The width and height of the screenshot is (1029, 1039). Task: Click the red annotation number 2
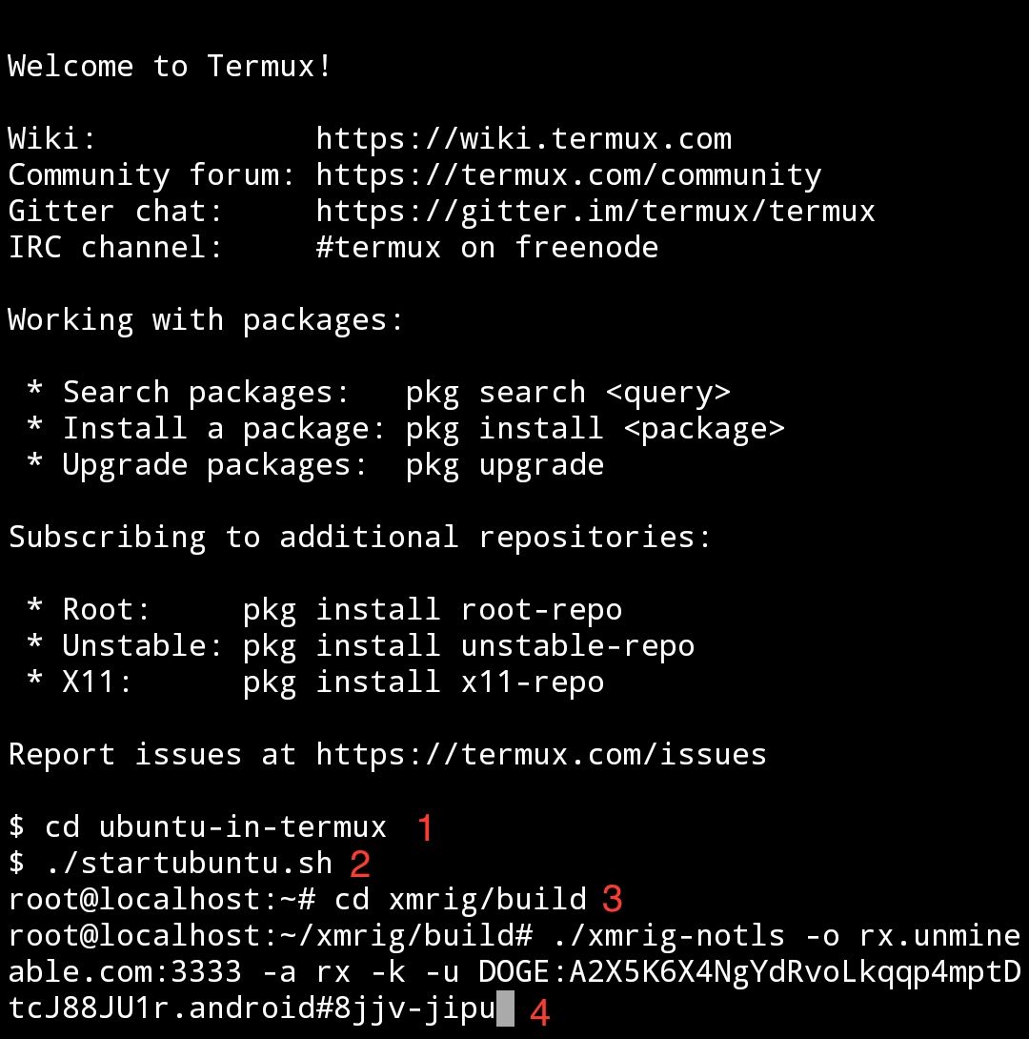(359, 864)
